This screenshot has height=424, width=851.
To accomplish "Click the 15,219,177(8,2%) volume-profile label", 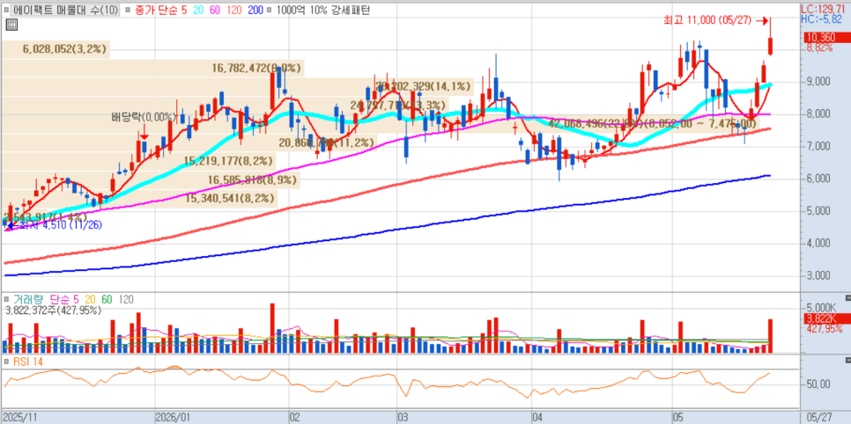I will tap(228, 160).
